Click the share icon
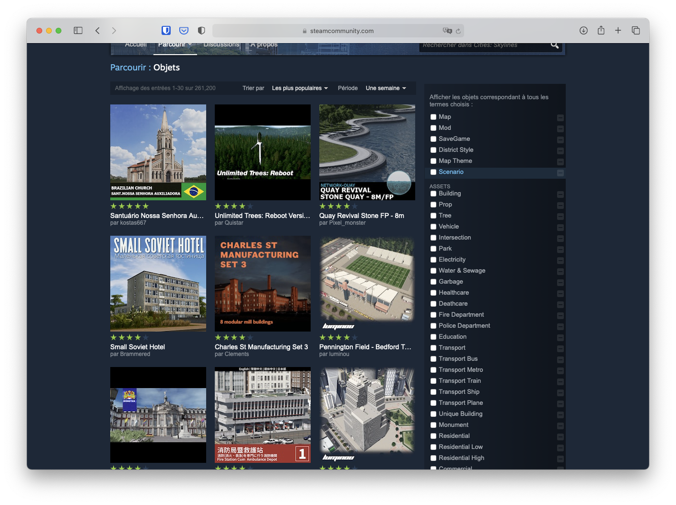This screenshot has height=505, width=676. pyautogui.click(x=601, y=30)
